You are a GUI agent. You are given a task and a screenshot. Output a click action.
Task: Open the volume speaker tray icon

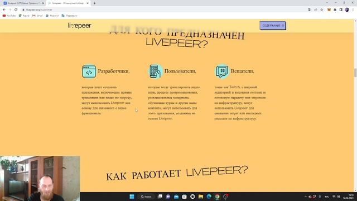click(339, 197)
